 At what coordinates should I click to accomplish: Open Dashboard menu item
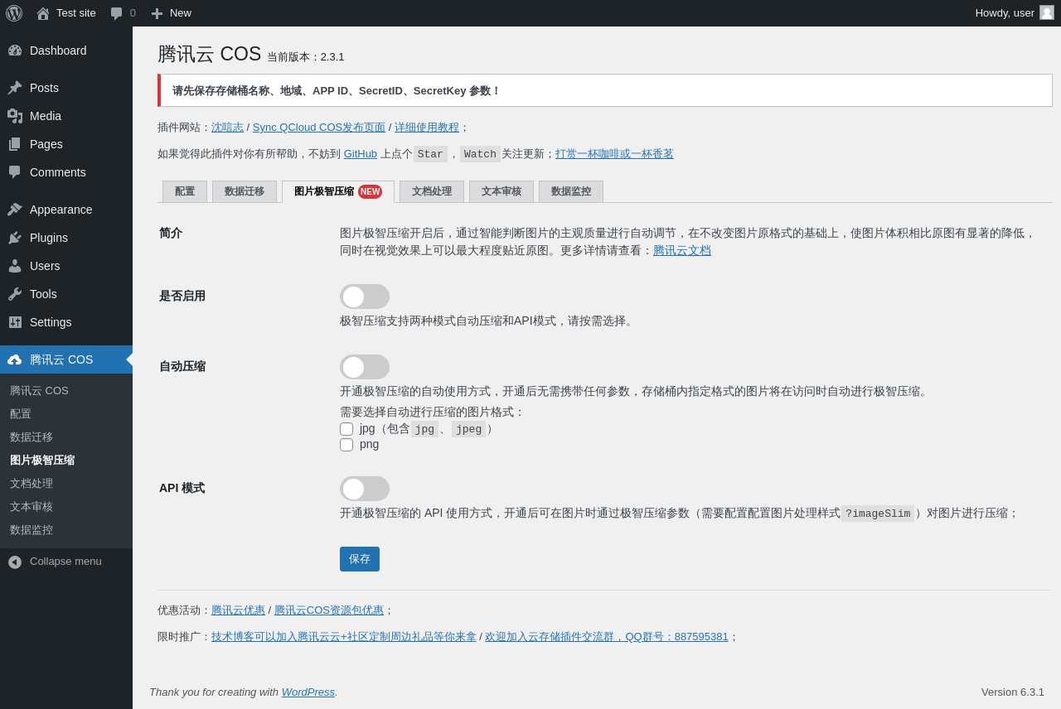click(x=66, y=51)
